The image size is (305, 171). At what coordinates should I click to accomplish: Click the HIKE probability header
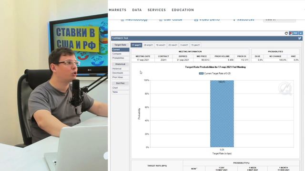point(294,56)
